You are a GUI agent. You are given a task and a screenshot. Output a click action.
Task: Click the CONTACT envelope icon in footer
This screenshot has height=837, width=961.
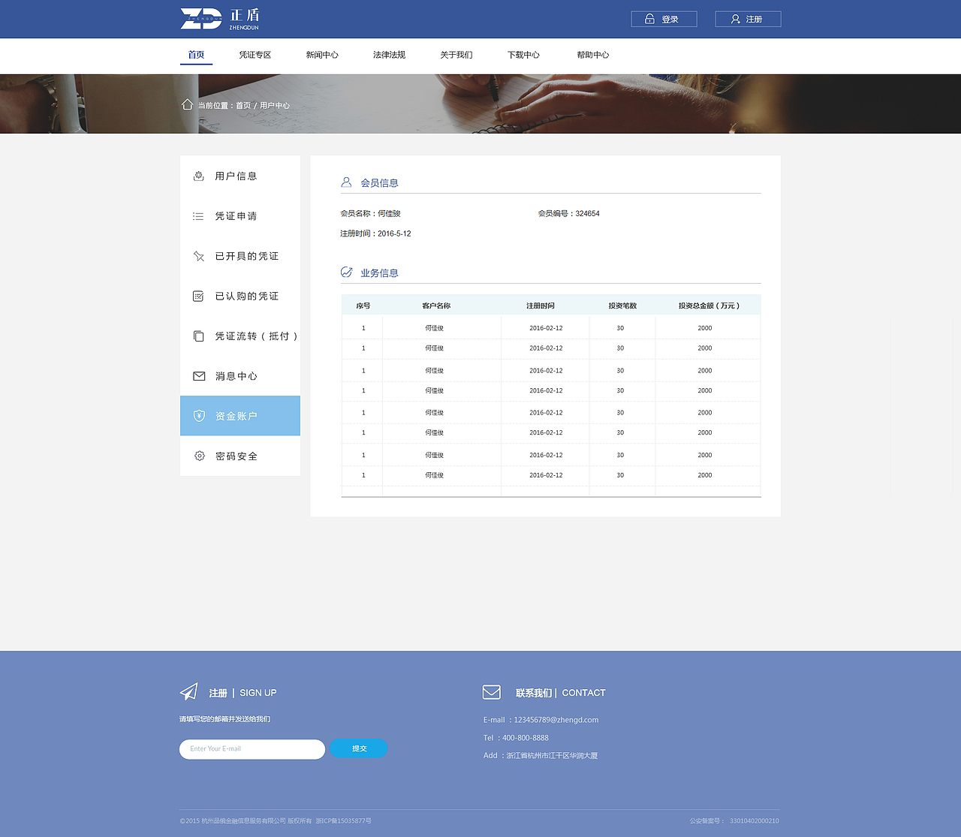tap(492, 691)
